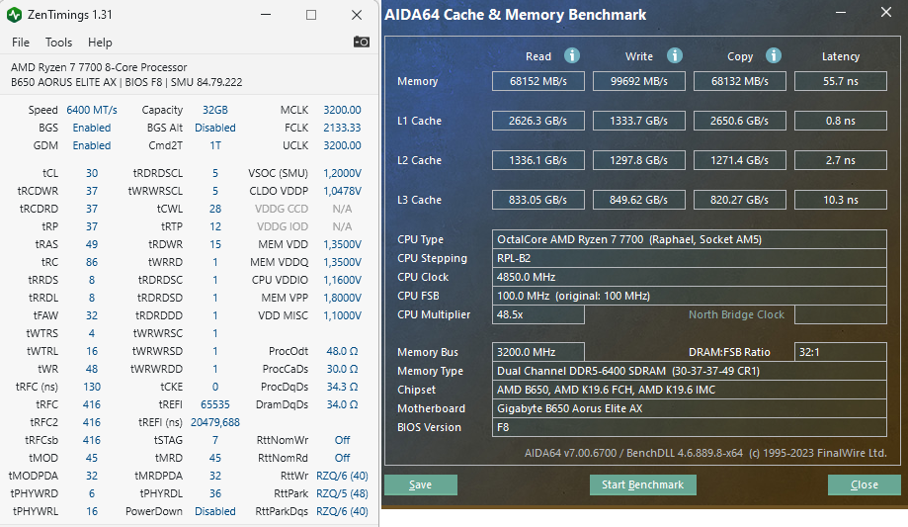
Task: Click the AIDA64 version text line
Action: click(x=705, y=453)
